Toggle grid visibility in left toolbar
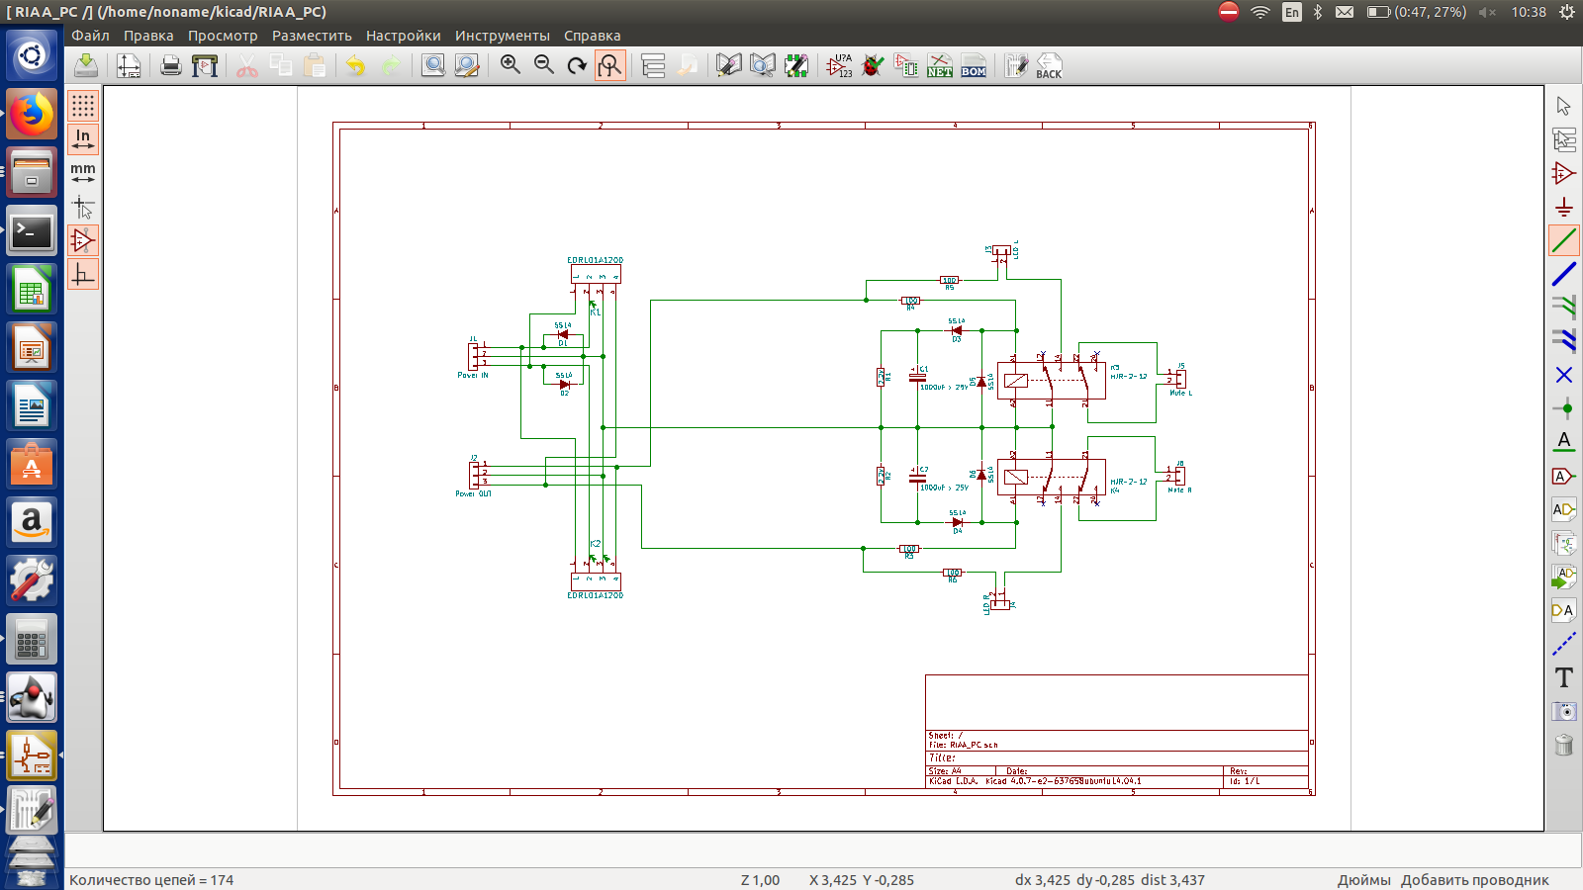This screenshot has width=1583, height=890. click(83, 105)
